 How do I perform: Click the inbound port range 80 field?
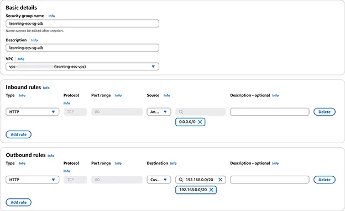pos(117,112)
